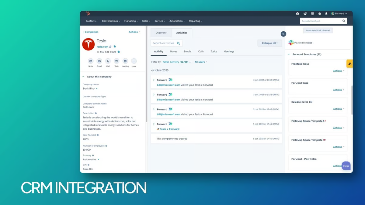The image size is (365, 205).
Task: Open the Filter activity (12/21) dropdown
Action: point(177,62)
